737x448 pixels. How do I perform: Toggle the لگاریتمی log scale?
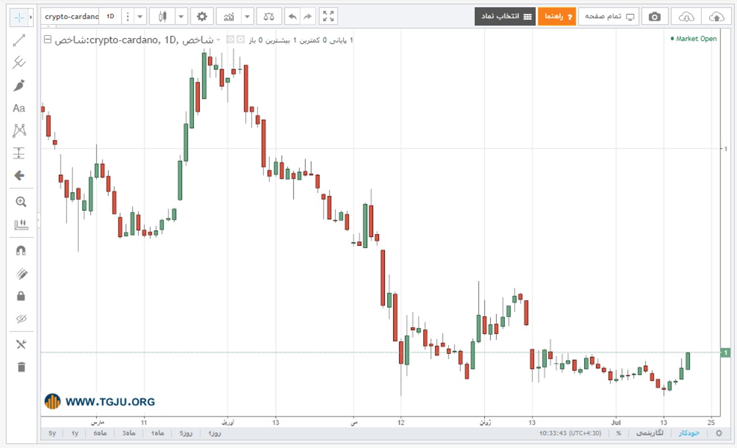click(650, 433)
